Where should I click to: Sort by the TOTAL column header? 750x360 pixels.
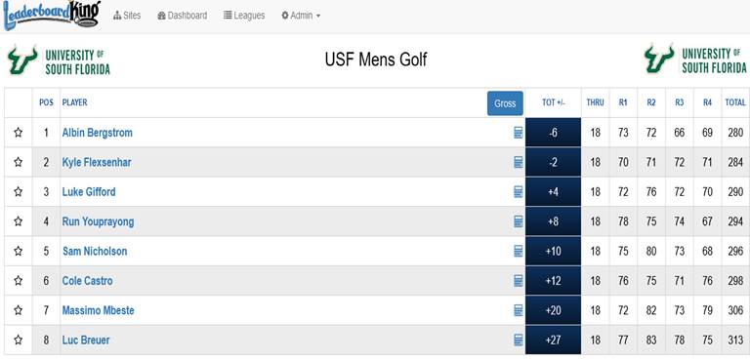[735, 102]
